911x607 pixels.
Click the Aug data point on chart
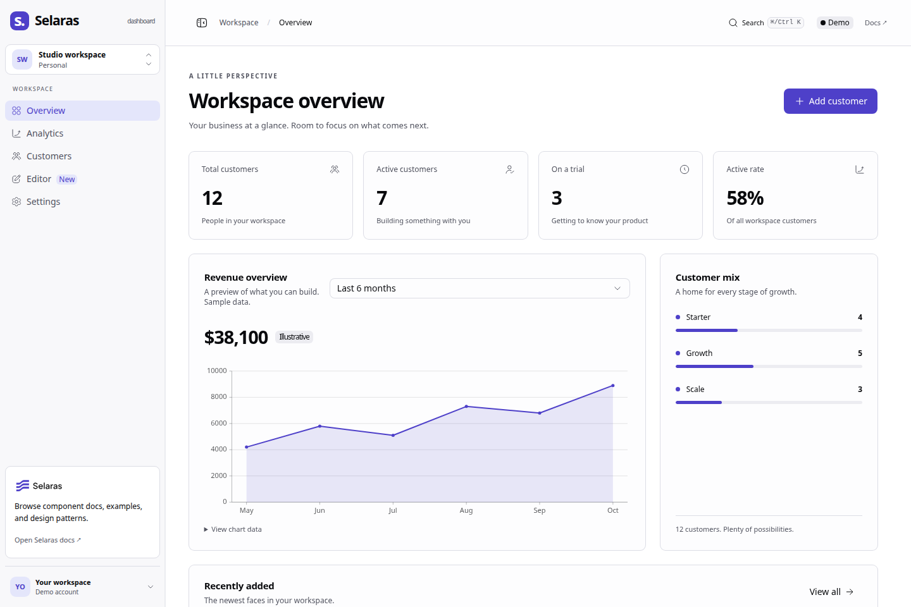click(x=466, y=407)
